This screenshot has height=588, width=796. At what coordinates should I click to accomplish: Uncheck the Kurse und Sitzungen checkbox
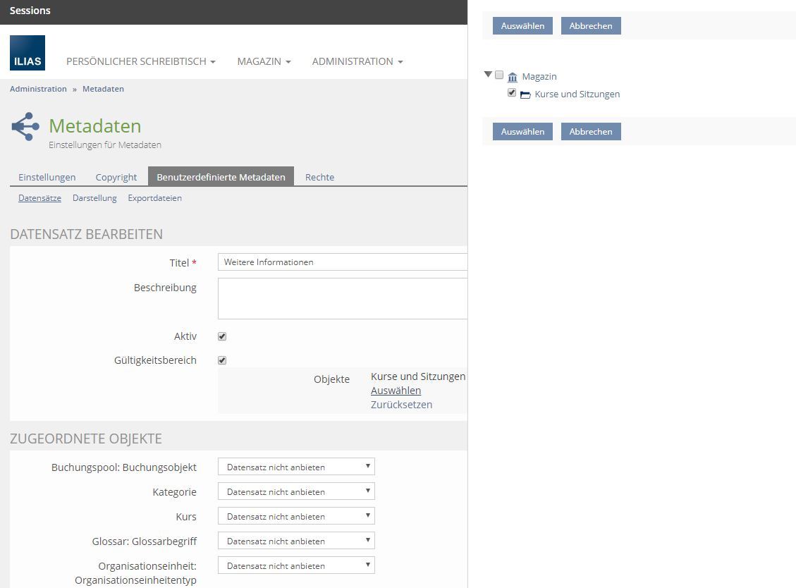[512, 93]
